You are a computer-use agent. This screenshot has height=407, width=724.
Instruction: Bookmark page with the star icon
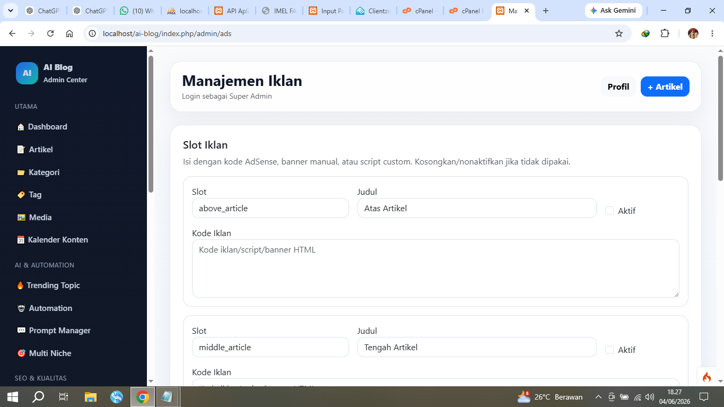[619, 33]
